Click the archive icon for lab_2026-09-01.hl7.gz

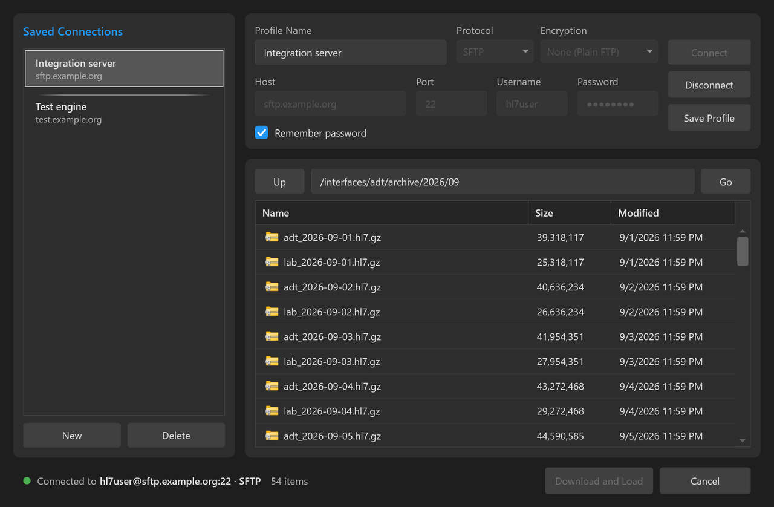tap(272, 262)
